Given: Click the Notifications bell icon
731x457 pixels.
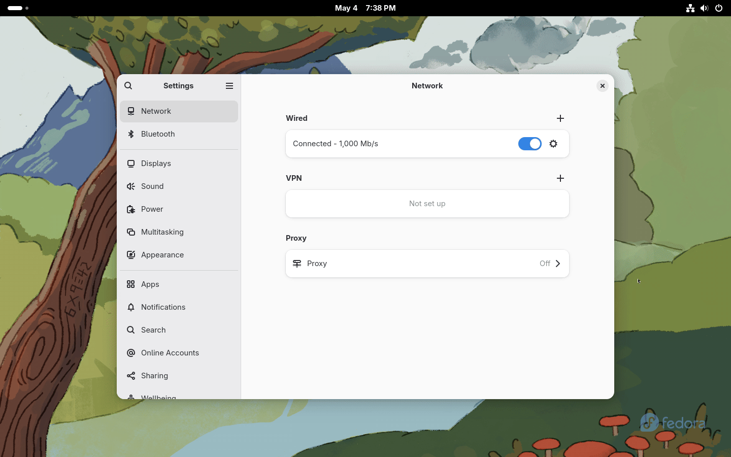Looking at the screenshot, I should click(x=131, y=307).
